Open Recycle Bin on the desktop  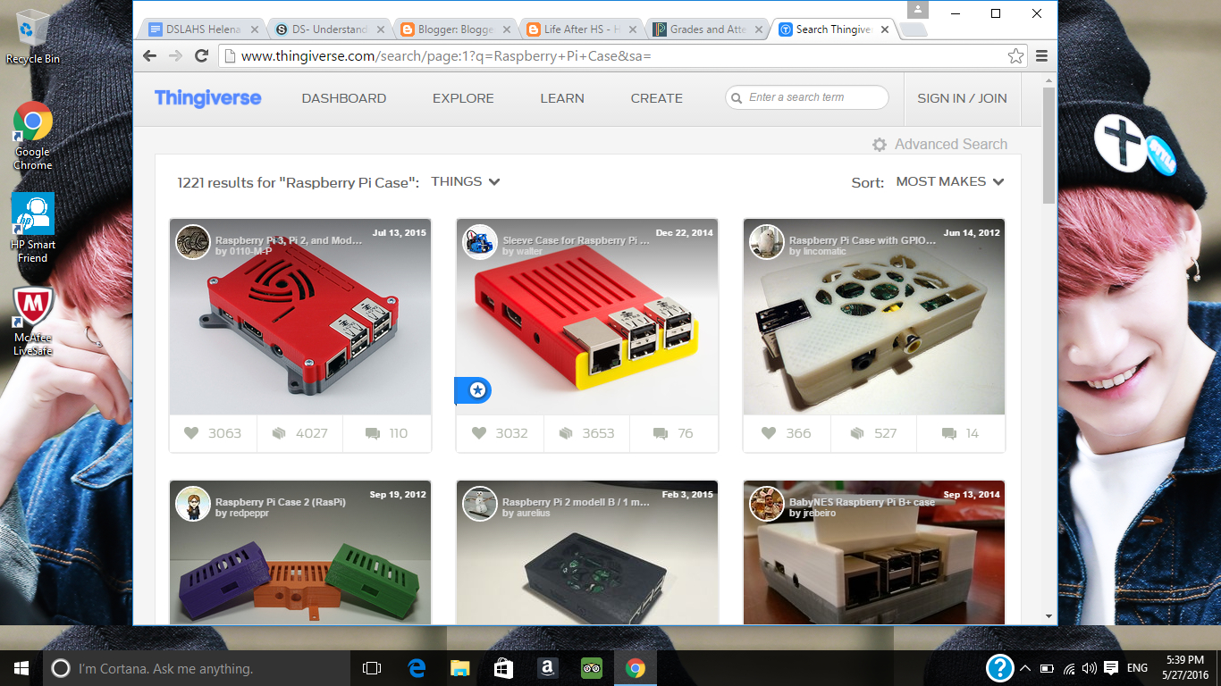coord(33,37)
